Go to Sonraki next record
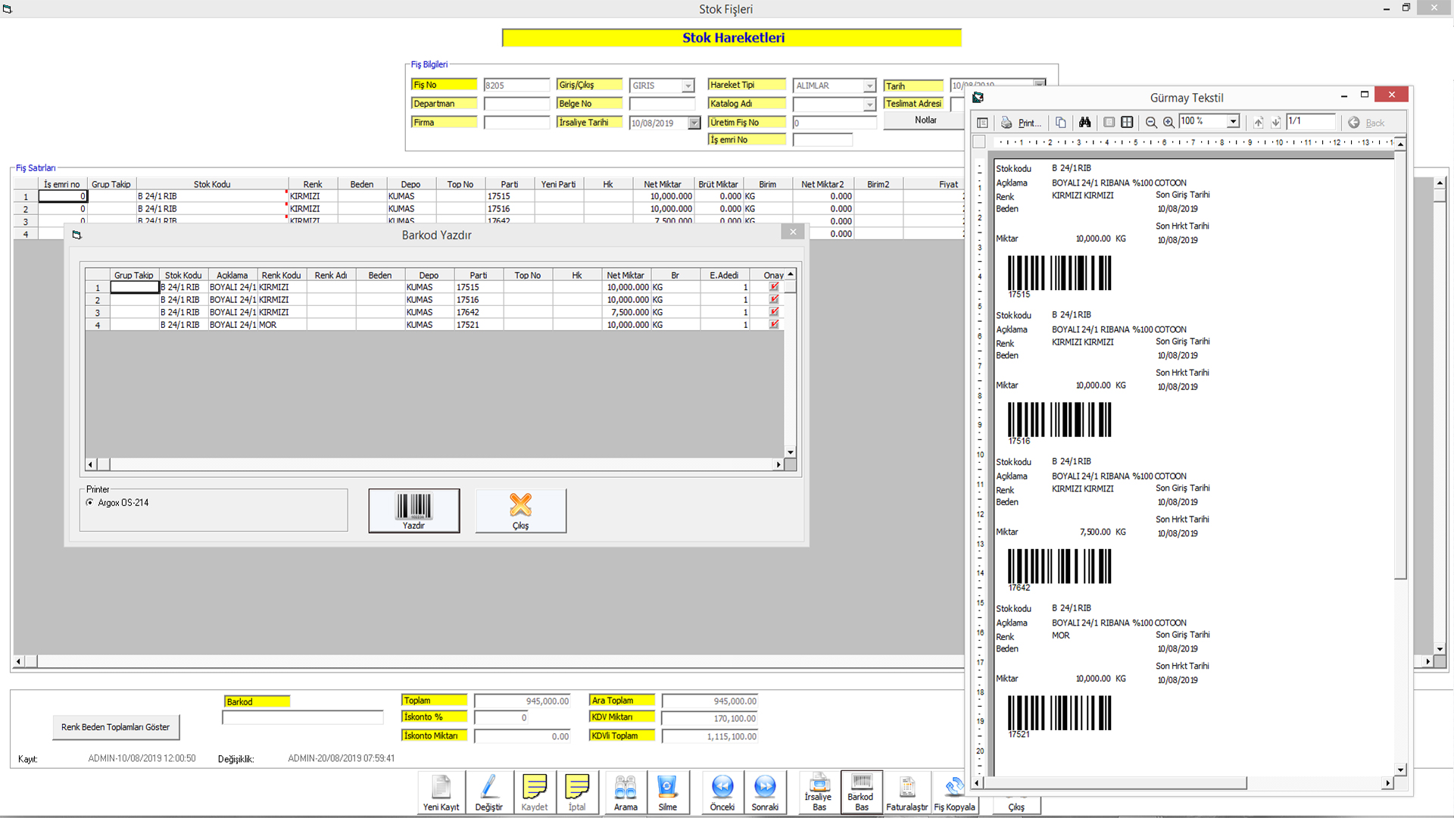This screenshot has width=1454, height=818. 765,792
